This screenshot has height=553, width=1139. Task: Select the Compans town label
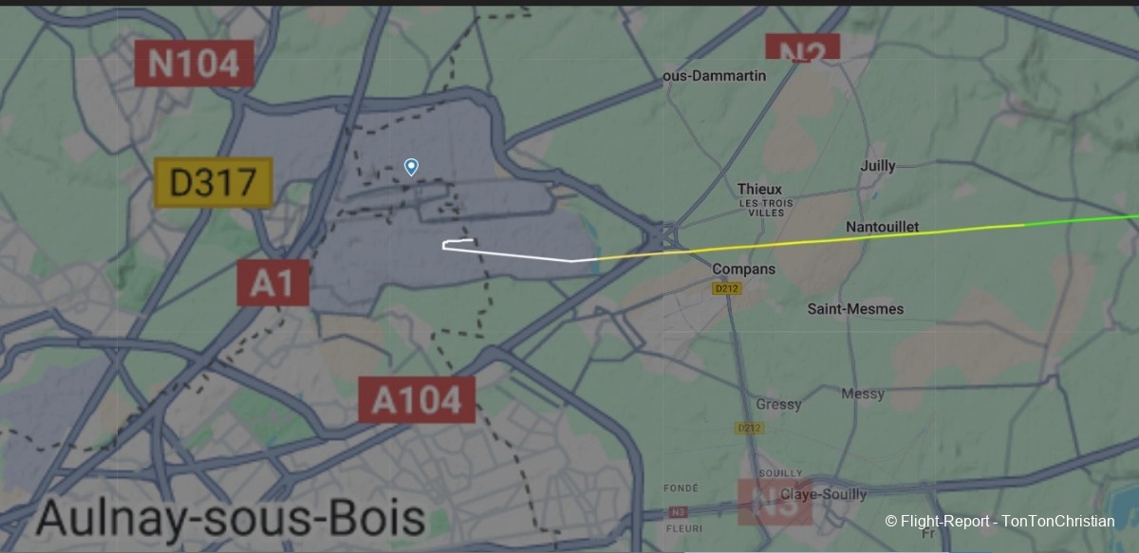(x=744, y=269)
